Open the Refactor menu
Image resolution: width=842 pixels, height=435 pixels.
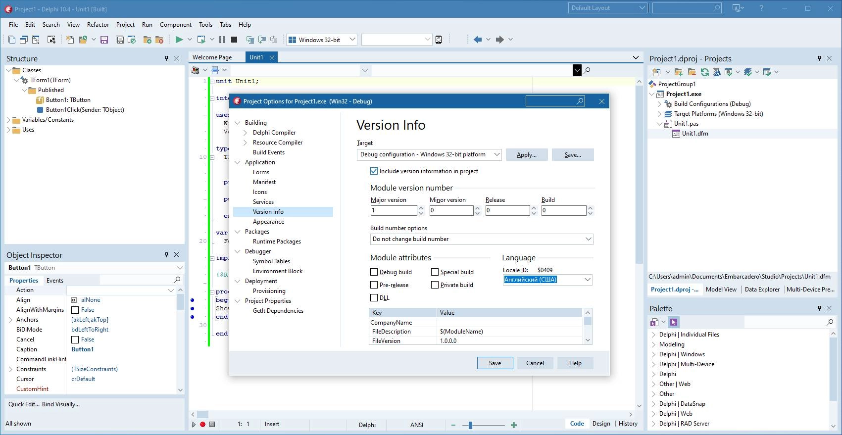(x=98, y=25)
